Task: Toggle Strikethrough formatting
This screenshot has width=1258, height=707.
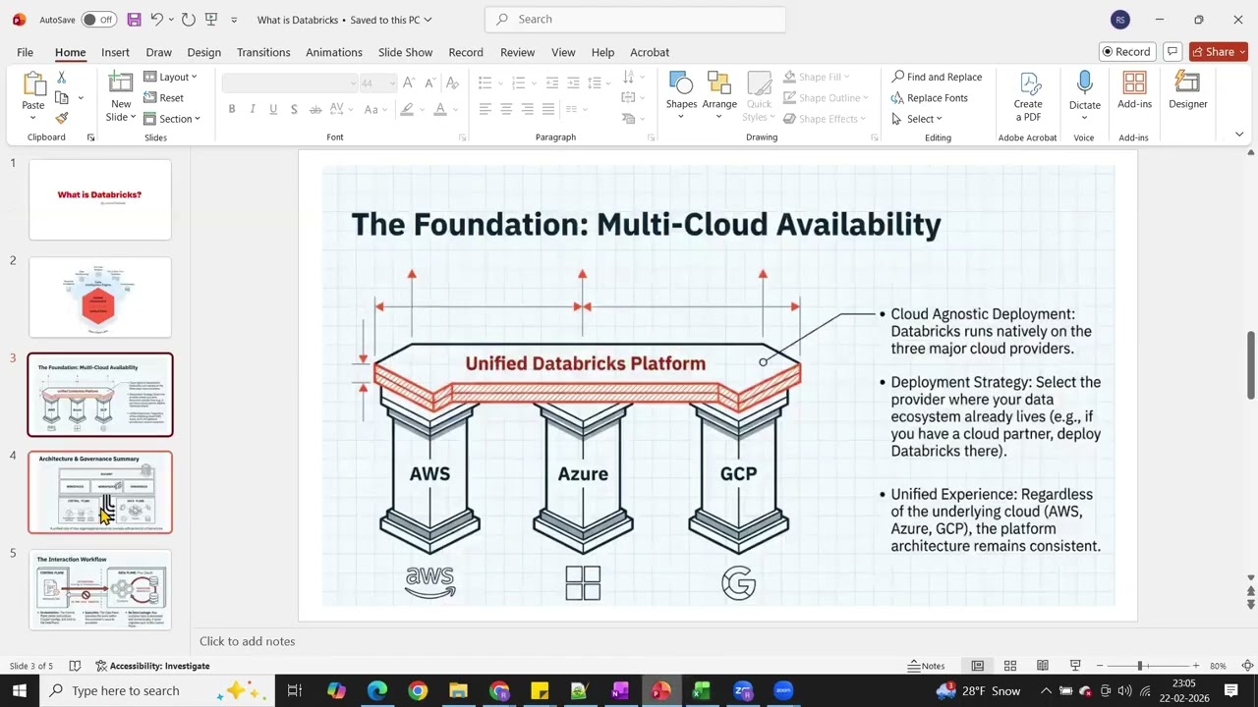Action: click(x=314, y=109)
